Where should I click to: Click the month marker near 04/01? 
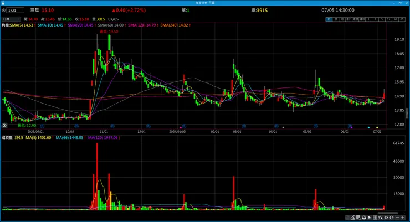[276, 126]
